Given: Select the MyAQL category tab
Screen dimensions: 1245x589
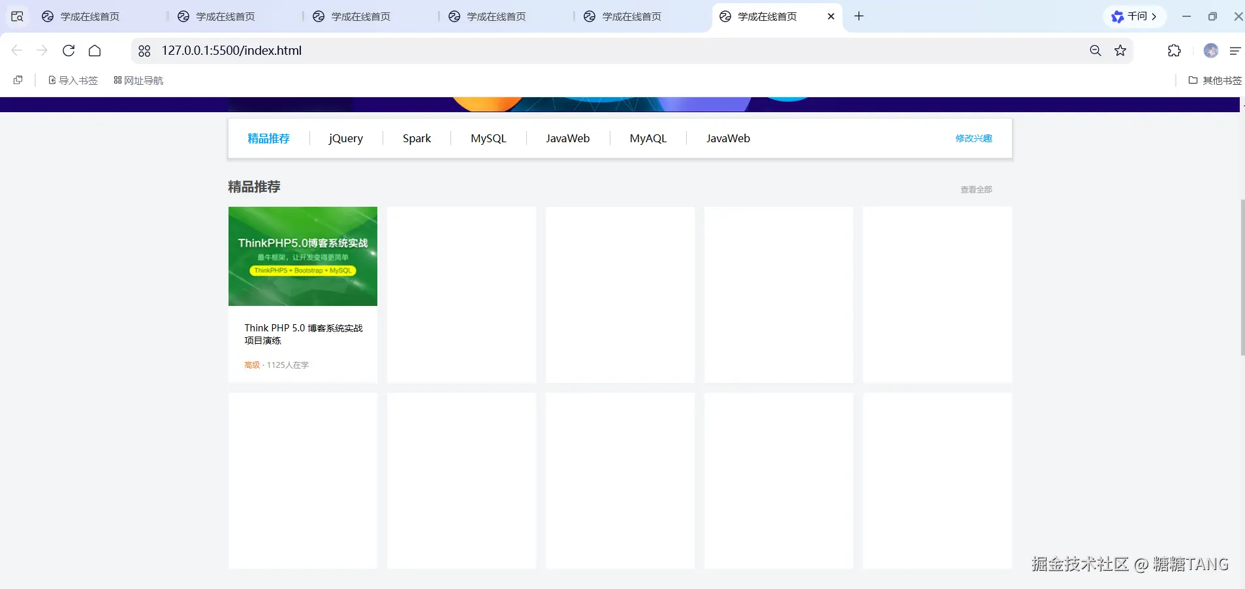Looking at the screenshot, I should (648, 138).
